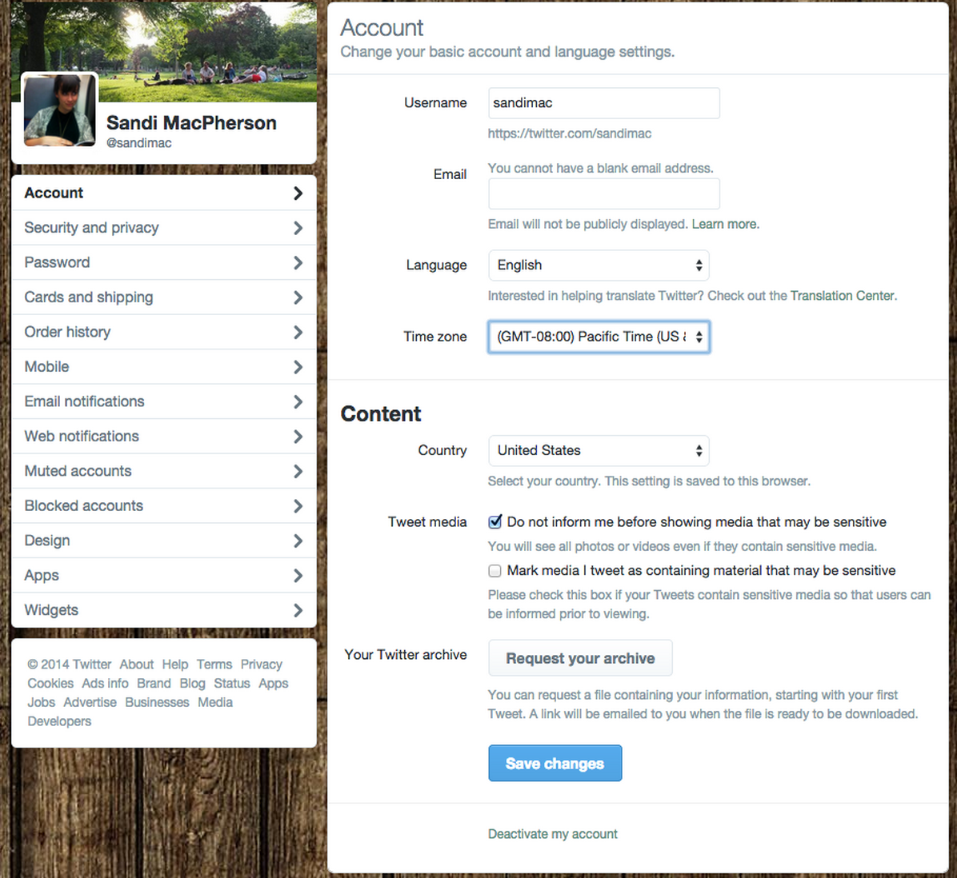Click the chevron arrow beside Apps
The width and height of the screenshot is (957, 878).
coord(298,576)
